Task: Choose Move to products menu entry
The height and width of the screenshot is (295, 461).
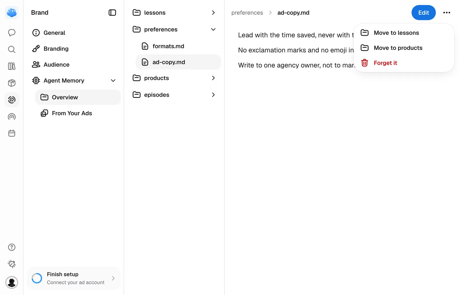Action: click(404, 48)
